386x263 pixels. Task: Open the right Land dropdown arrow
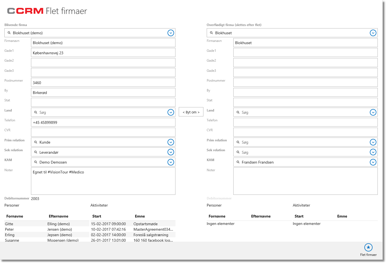pos(373,112)
